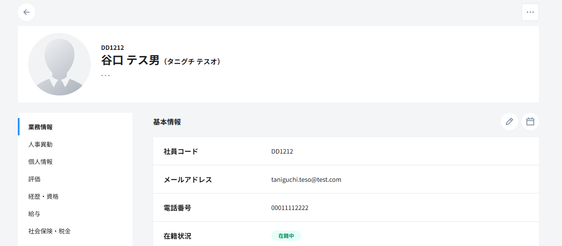Screen dimensions: 562x246
Task: Open the 経歴・資格 section
Action: [x=43, y=197]
